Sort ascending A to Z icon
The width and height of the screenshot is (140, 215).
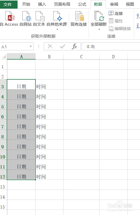[x=138, y=16]
